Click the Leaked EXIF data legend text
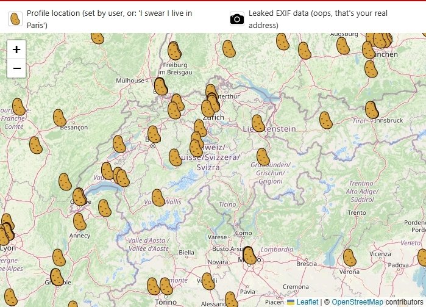Image resolution: width=426 pixels, height=307 pixels. [x=318, y=19]
